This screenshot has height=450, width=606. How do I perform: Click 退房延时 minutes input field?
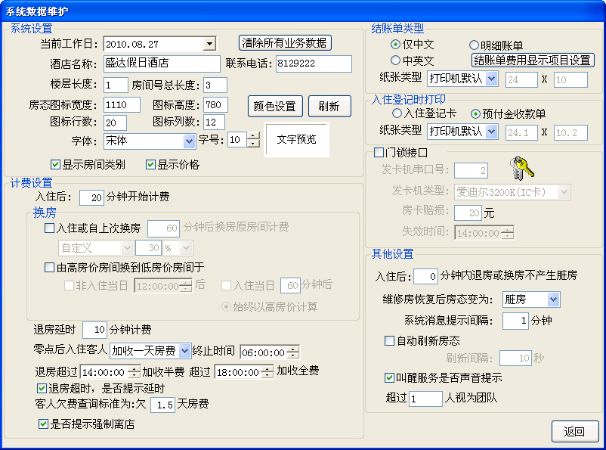coord(94,330)
